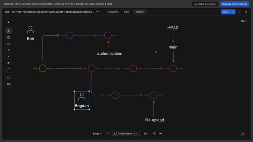
Task: Click the Create Figure button
Action: pos(126,133)
